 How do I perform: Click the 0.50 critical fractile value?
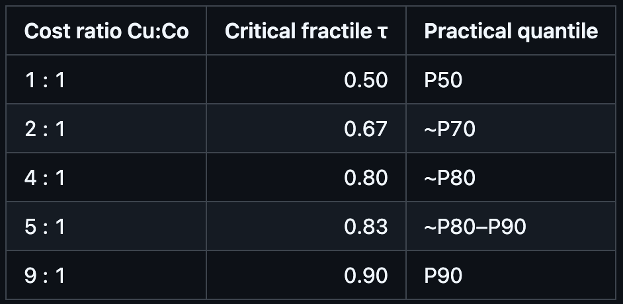[366, 80]
